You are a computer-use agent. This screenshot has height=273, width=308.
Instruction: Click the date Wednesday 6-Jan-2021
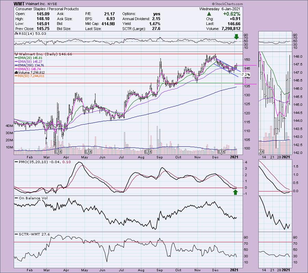click(x=220, y=9)
